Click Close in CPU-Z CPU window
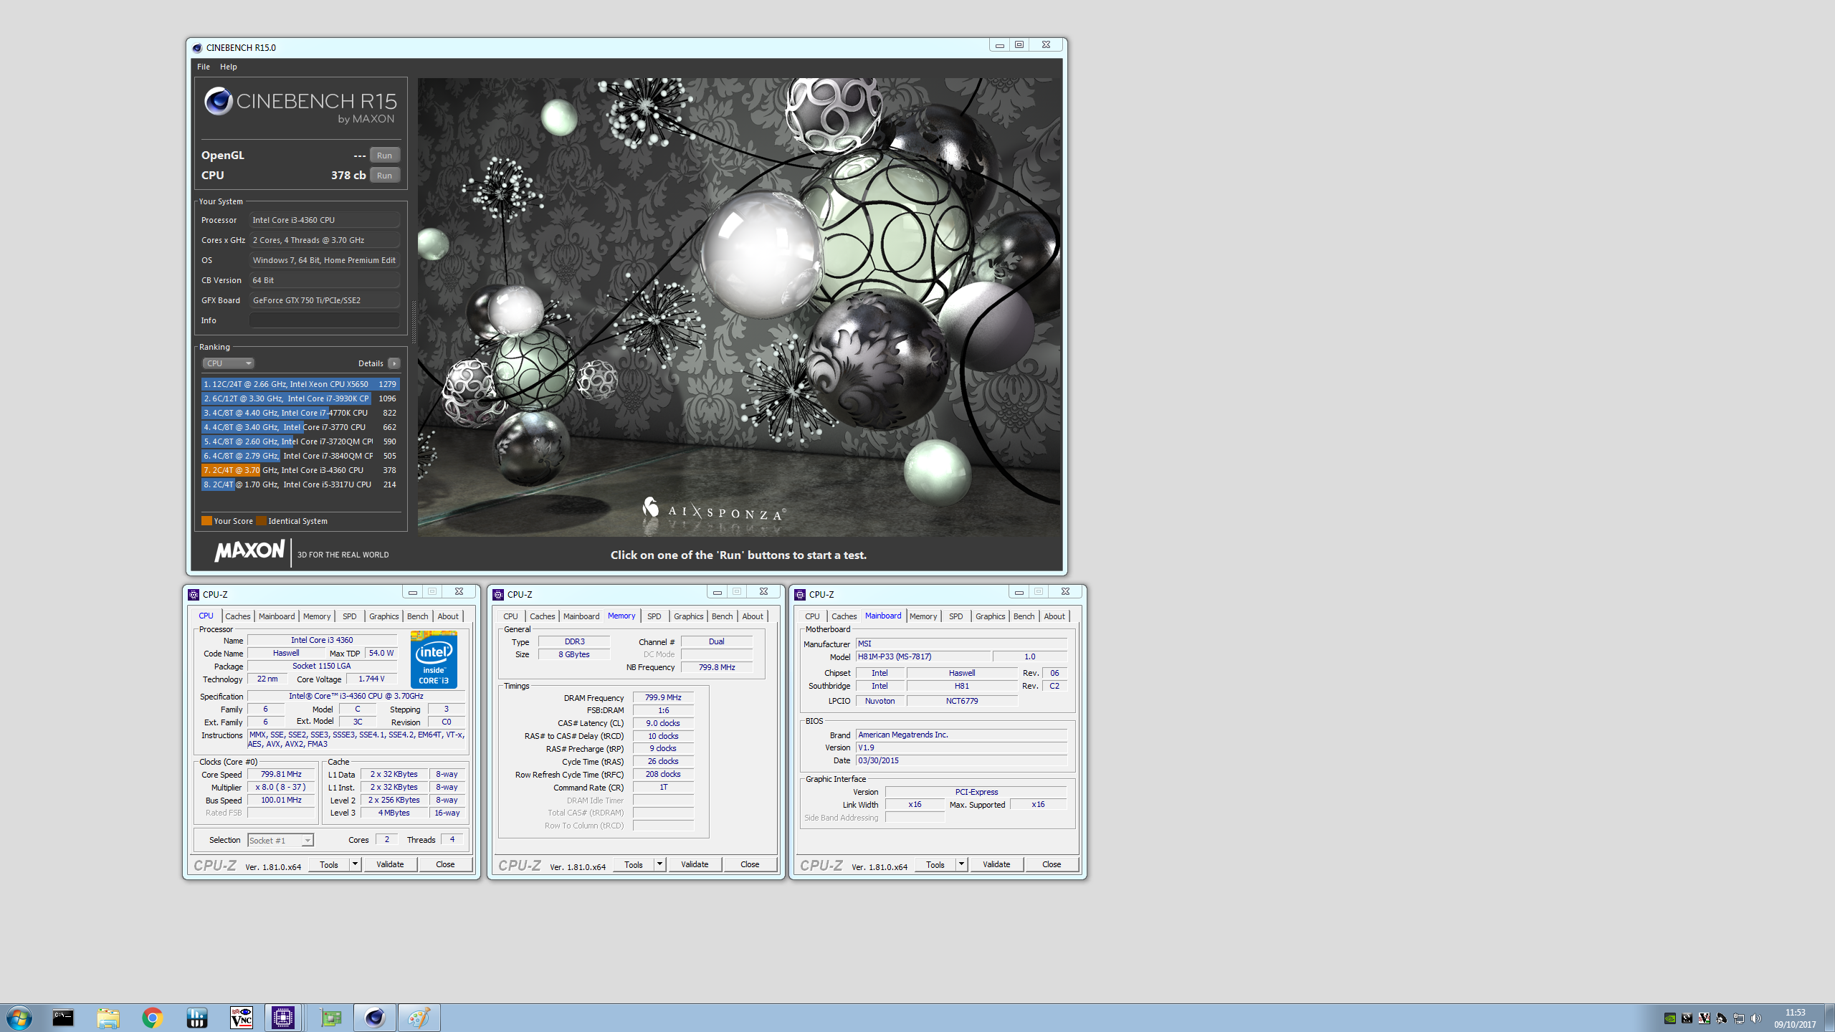Viewport: 1835px width, 1032px height. pos(445,864)
